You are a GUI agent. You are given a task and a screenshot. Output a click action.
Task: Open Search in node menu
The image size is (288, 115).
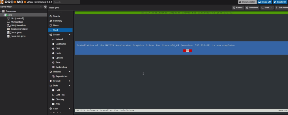56,16
